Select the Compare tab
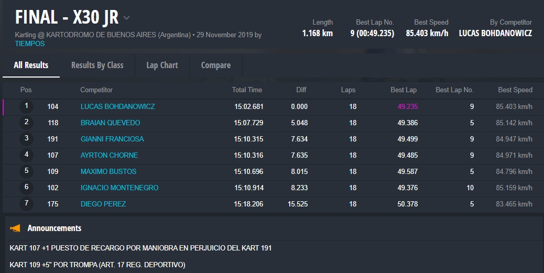The image size is (544, 273). click(x=215, y=65)
